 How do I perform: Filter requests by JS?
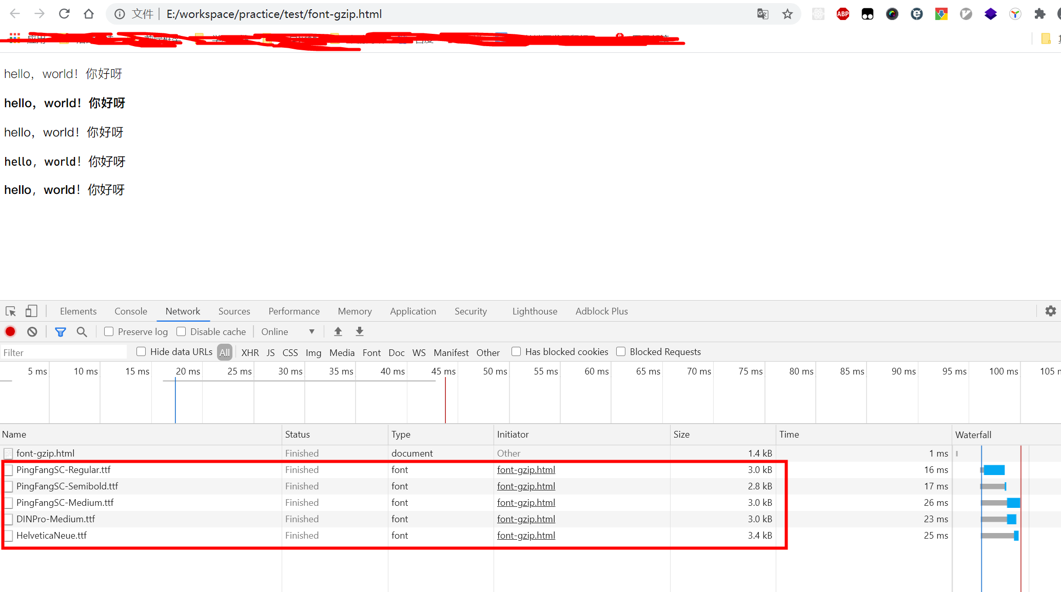[x=271, y=352]
